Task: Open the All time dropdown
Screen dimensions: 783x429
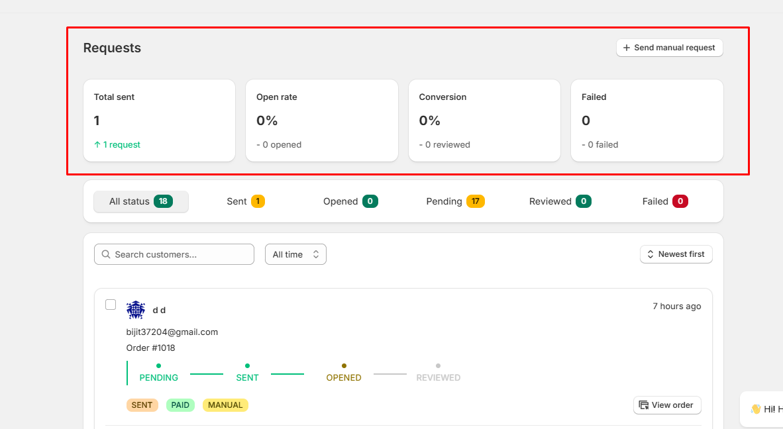Action: (295, 254)
